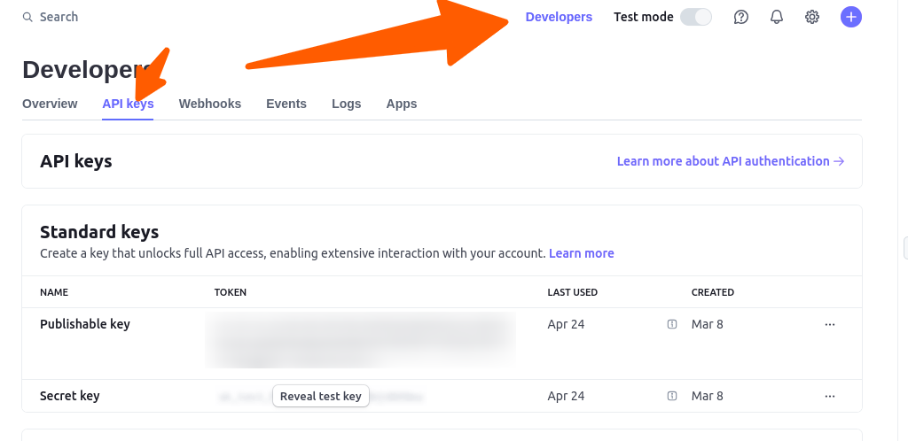Click Mar 8 in Publishable key row
Viewport: 908px width, 441px height.
point(707,324)
